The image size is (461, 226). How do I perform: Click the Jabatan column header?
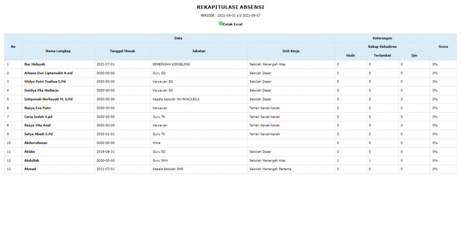[x=199, y=51]
